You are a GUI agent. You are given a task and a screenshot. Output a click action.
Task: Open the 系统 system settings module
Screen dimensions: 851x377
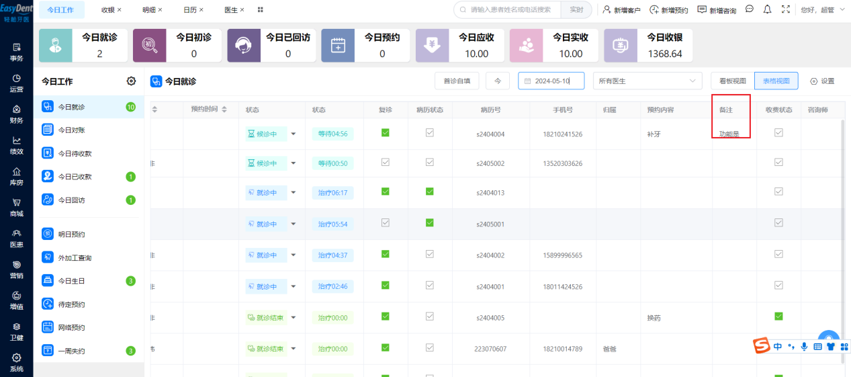coord(16,363)
